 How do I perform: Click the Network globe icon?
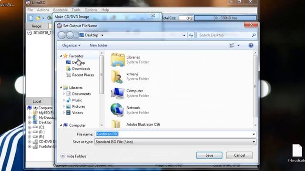click(x=117, y=110)
